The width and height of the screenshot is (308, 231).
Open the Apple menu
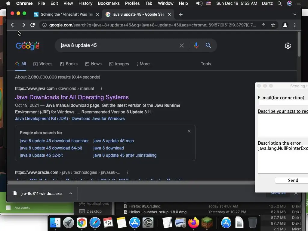coord(8,3)
